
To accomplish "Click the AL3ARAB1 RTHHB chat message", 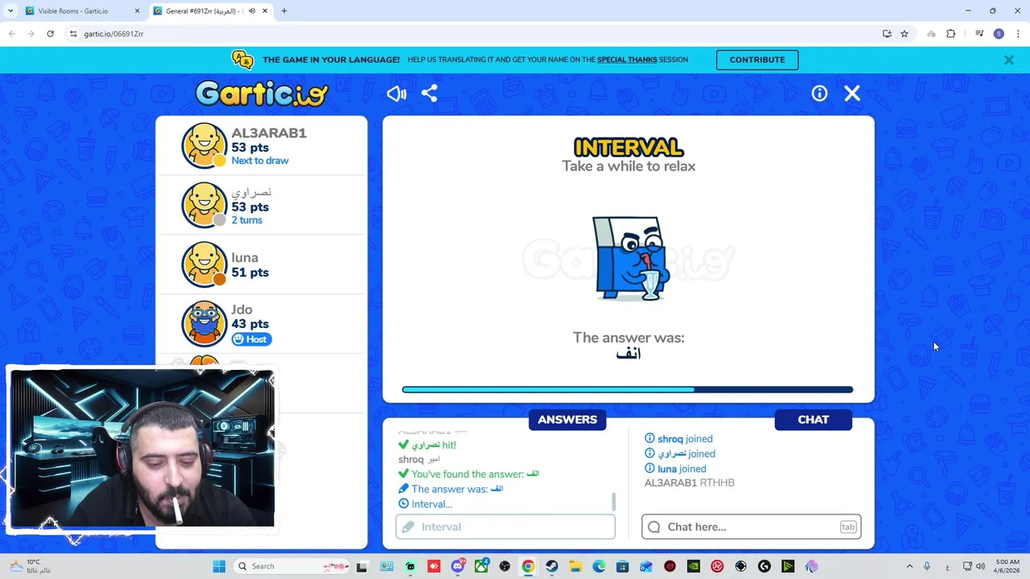I will pos(690,482).
